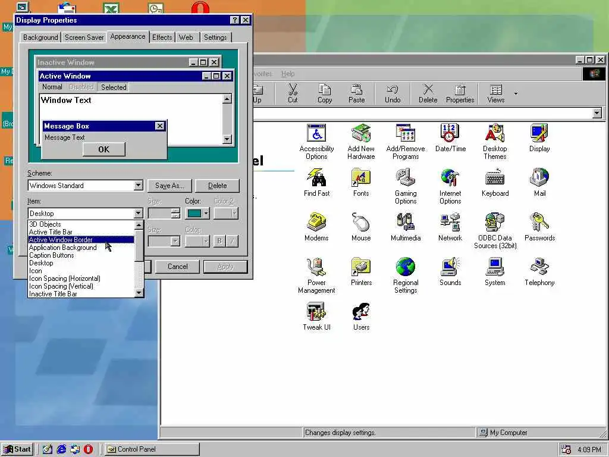Select the System icon

tap(495, 272)
